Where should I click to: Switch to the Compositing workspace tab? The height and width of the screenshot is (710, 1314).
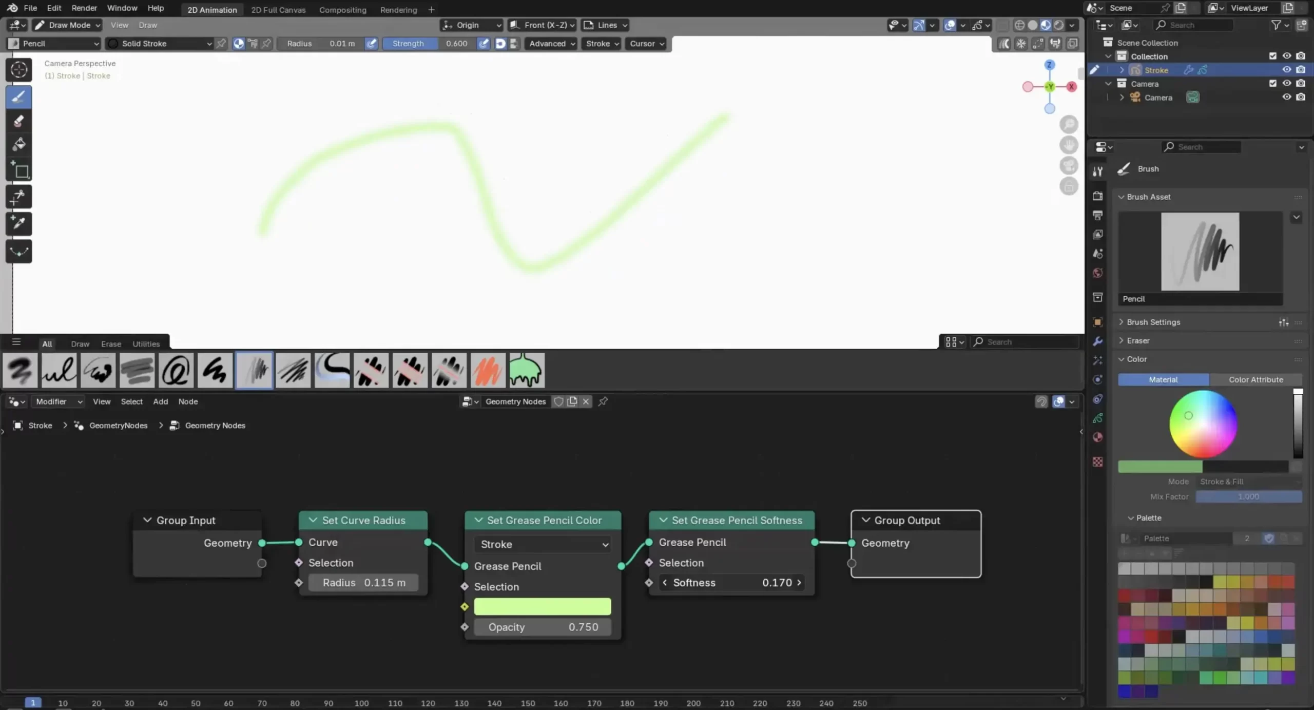coord(343,10)
